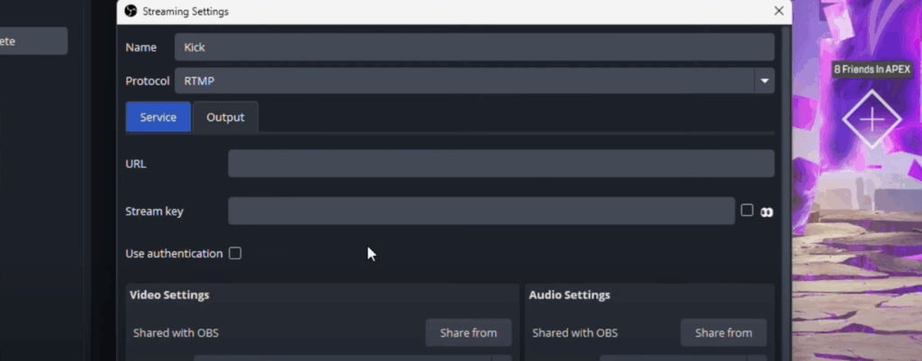Expand the Protocol dropdown arrow
The width and height of the screenshot is (922, 361).
point(764,81)
